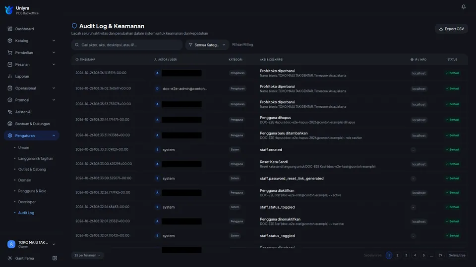Click the log search input field
476x267 pixels.
point(127,45)
